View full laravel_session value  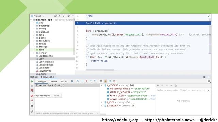click(x=153, y=99)
